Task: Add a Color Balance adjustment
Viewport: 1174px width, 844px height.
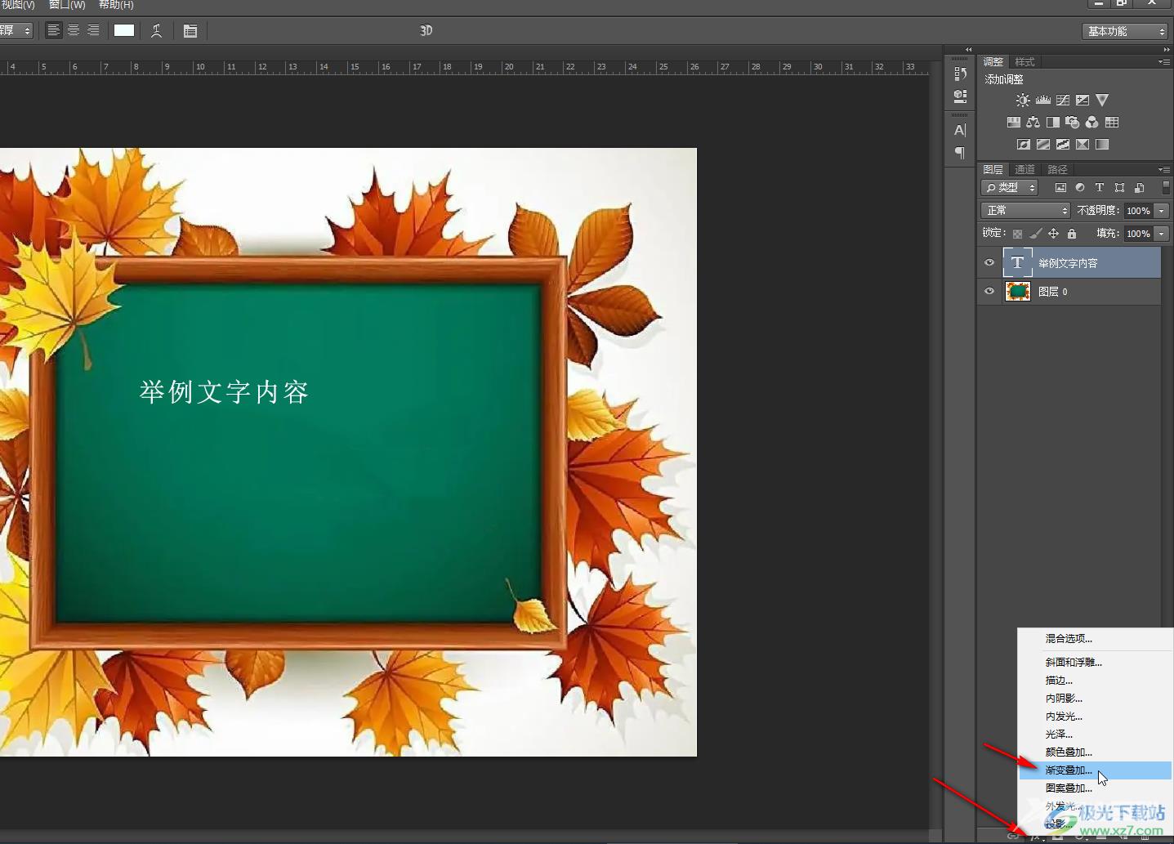Action: pyautogui.click(x=1033, y=122)
